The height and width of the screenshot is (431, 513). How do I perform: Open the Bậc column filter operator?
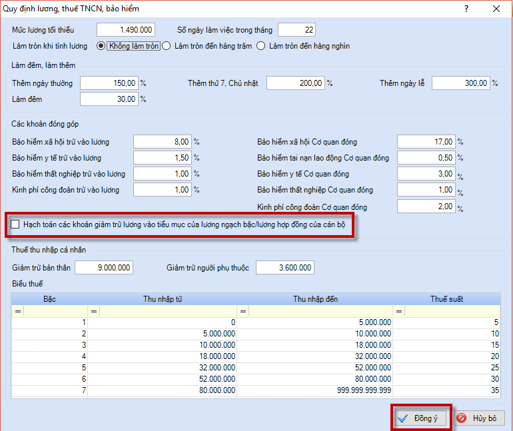(18, 311)
